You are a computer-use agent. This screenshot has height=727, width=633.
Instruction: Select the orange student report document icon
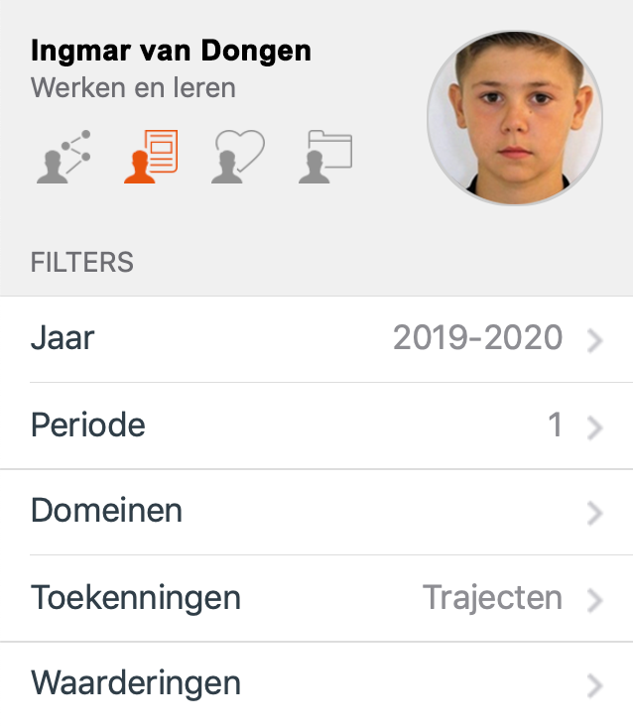pos(151,157)
